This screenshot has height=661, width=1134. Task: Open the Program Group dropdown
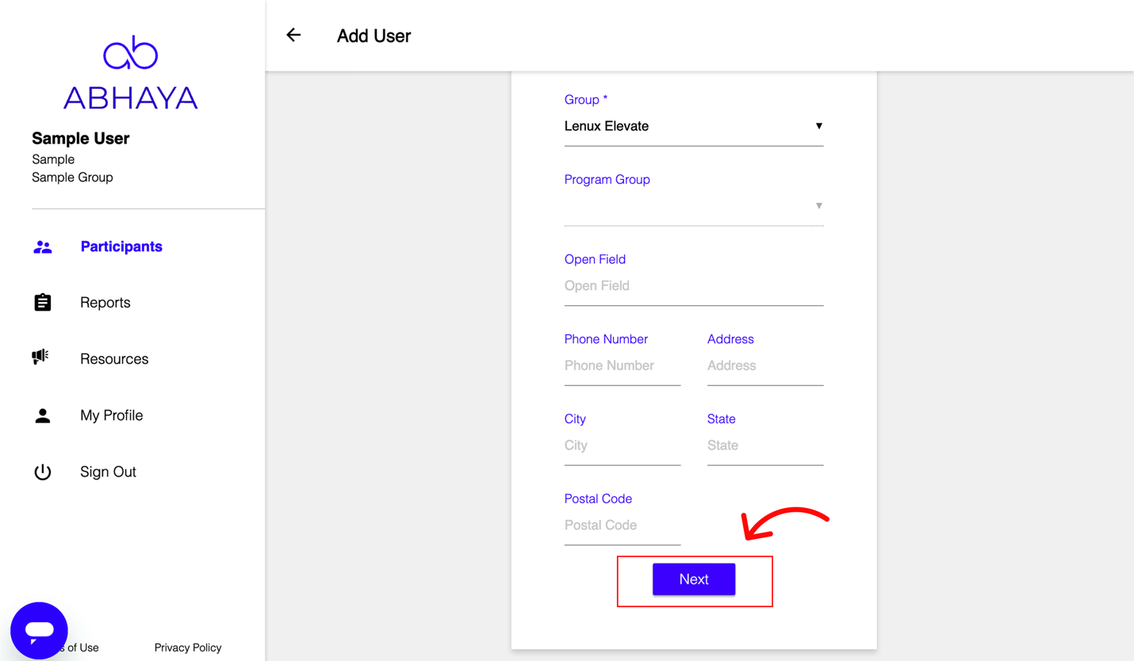pos(694,206)
